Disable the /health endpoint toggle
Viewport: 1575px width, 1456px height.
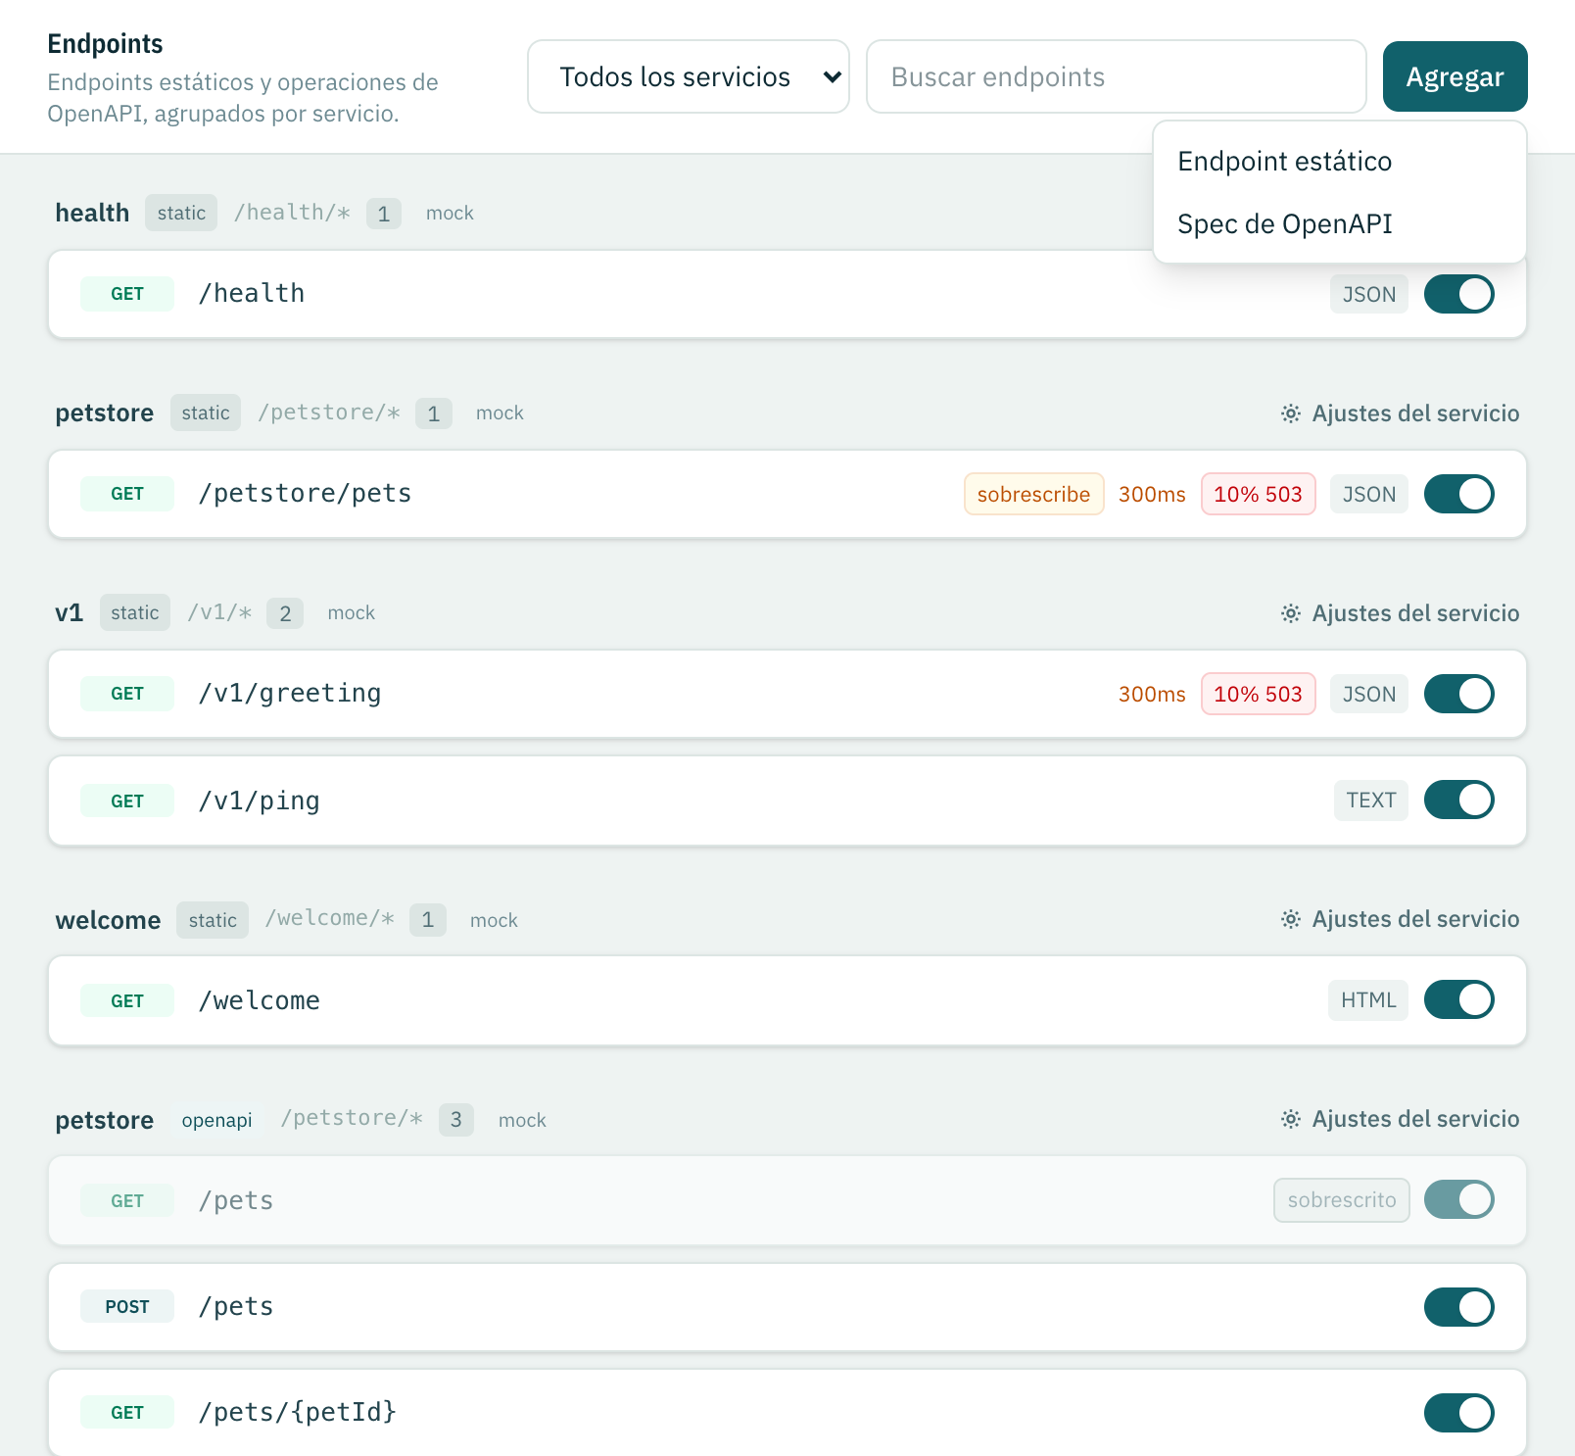1458,294
